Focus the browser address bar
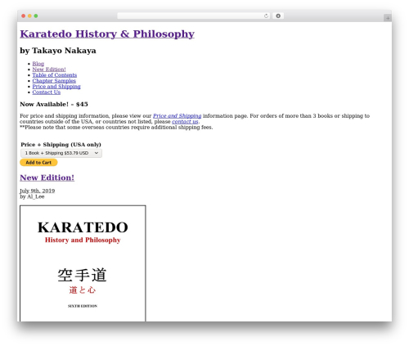Image resolution: width=409 pixels, height=346 pixels. tap(194, 16)
